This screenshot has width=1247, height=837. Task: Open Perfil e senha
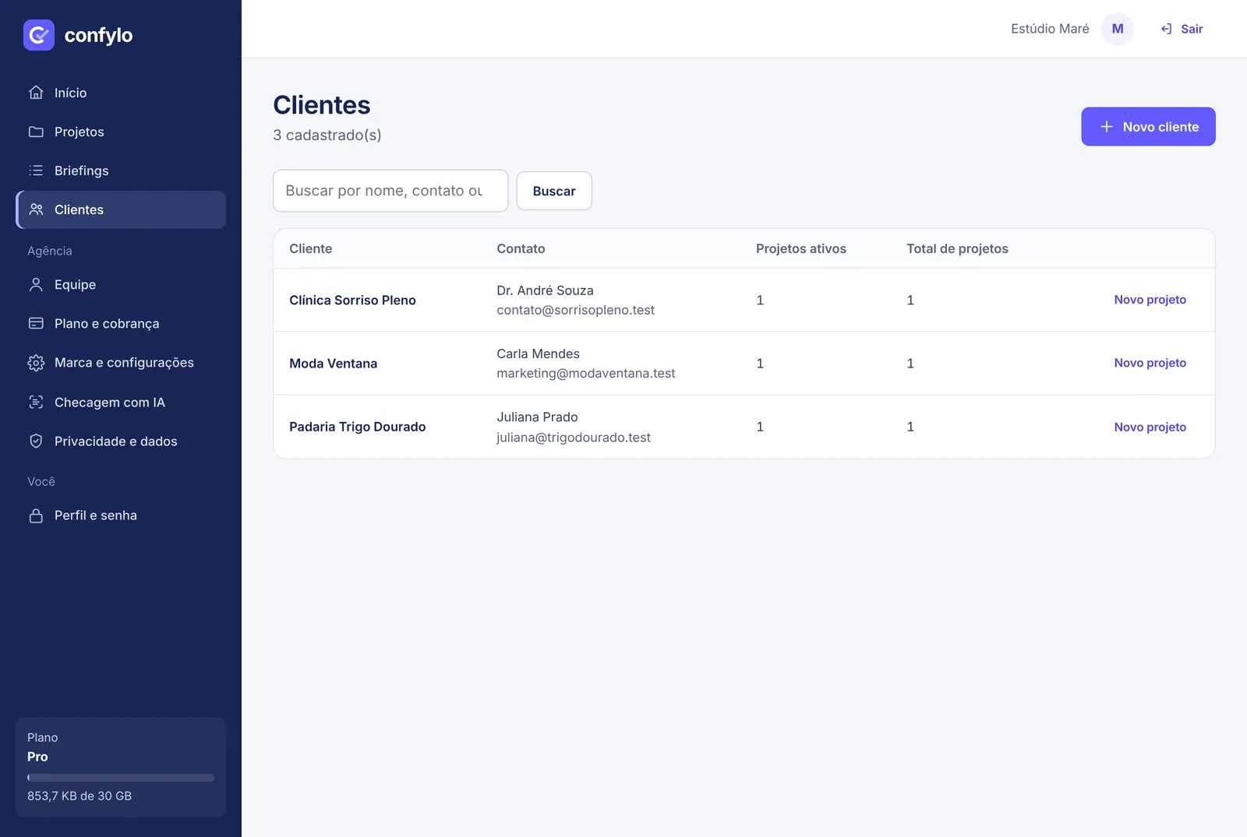121,515
